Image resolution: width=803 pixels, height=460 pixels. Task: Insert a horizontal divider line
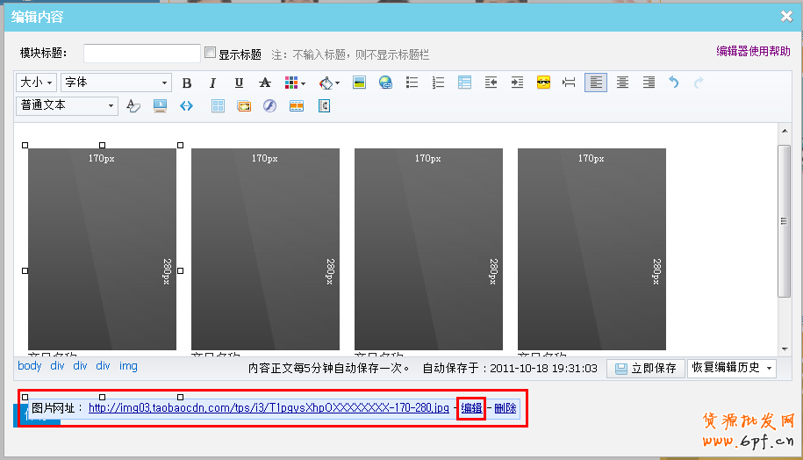click(569, 83)
